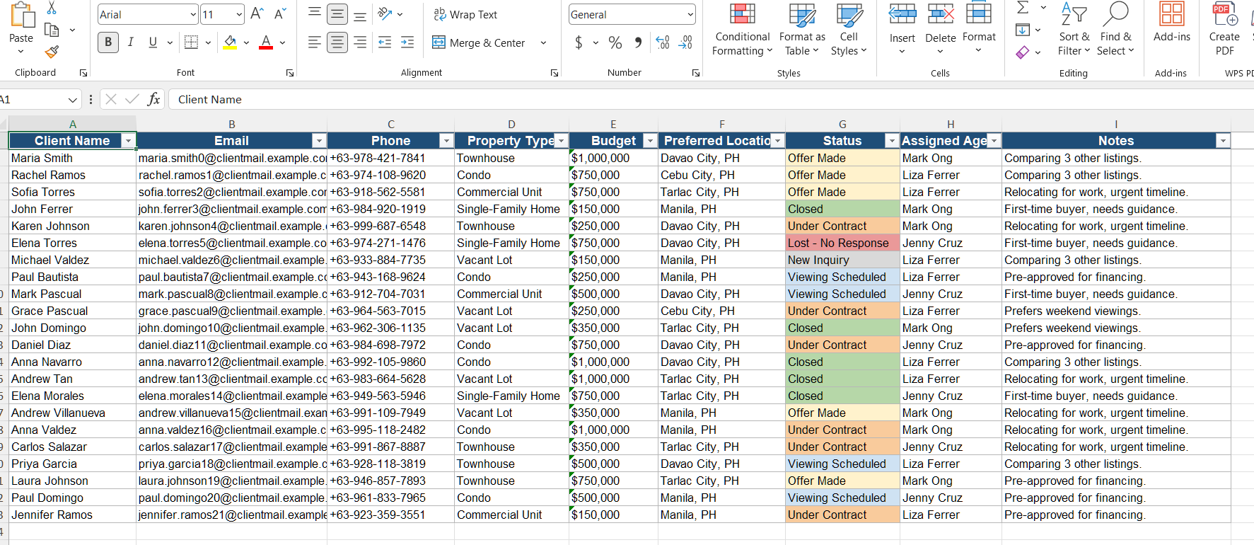1254x545 pixels.
Task: Click the Decrease Decimal icon
Action: tap(685, 42)
